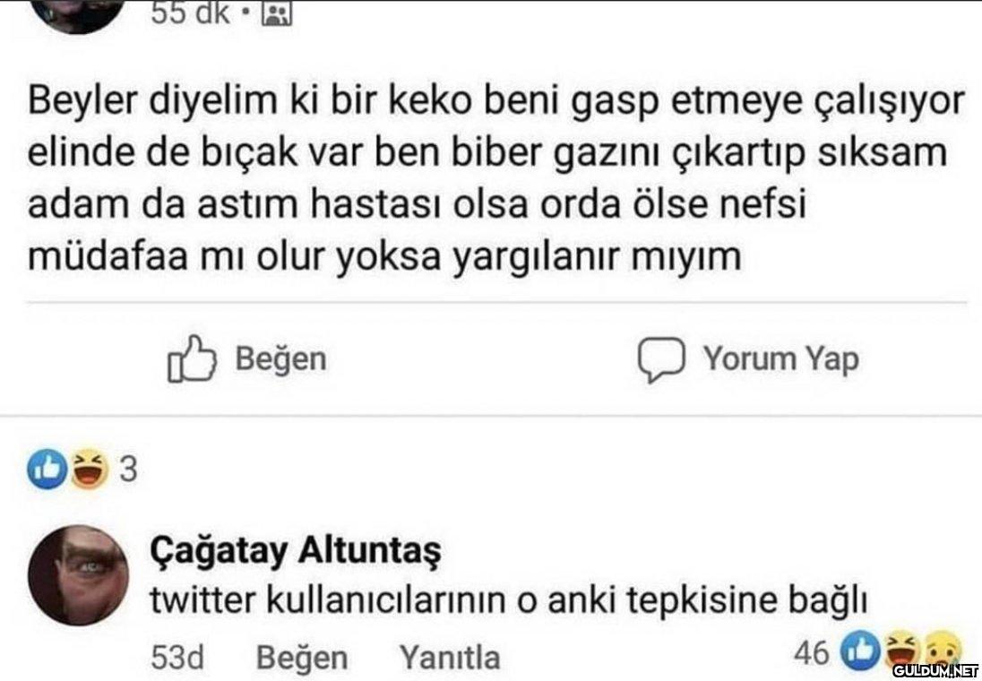This screenshot has width=982, height=681.
Task: Open Çağatay Altuntaş's profile from his name
Action: (x=297, y=549)
